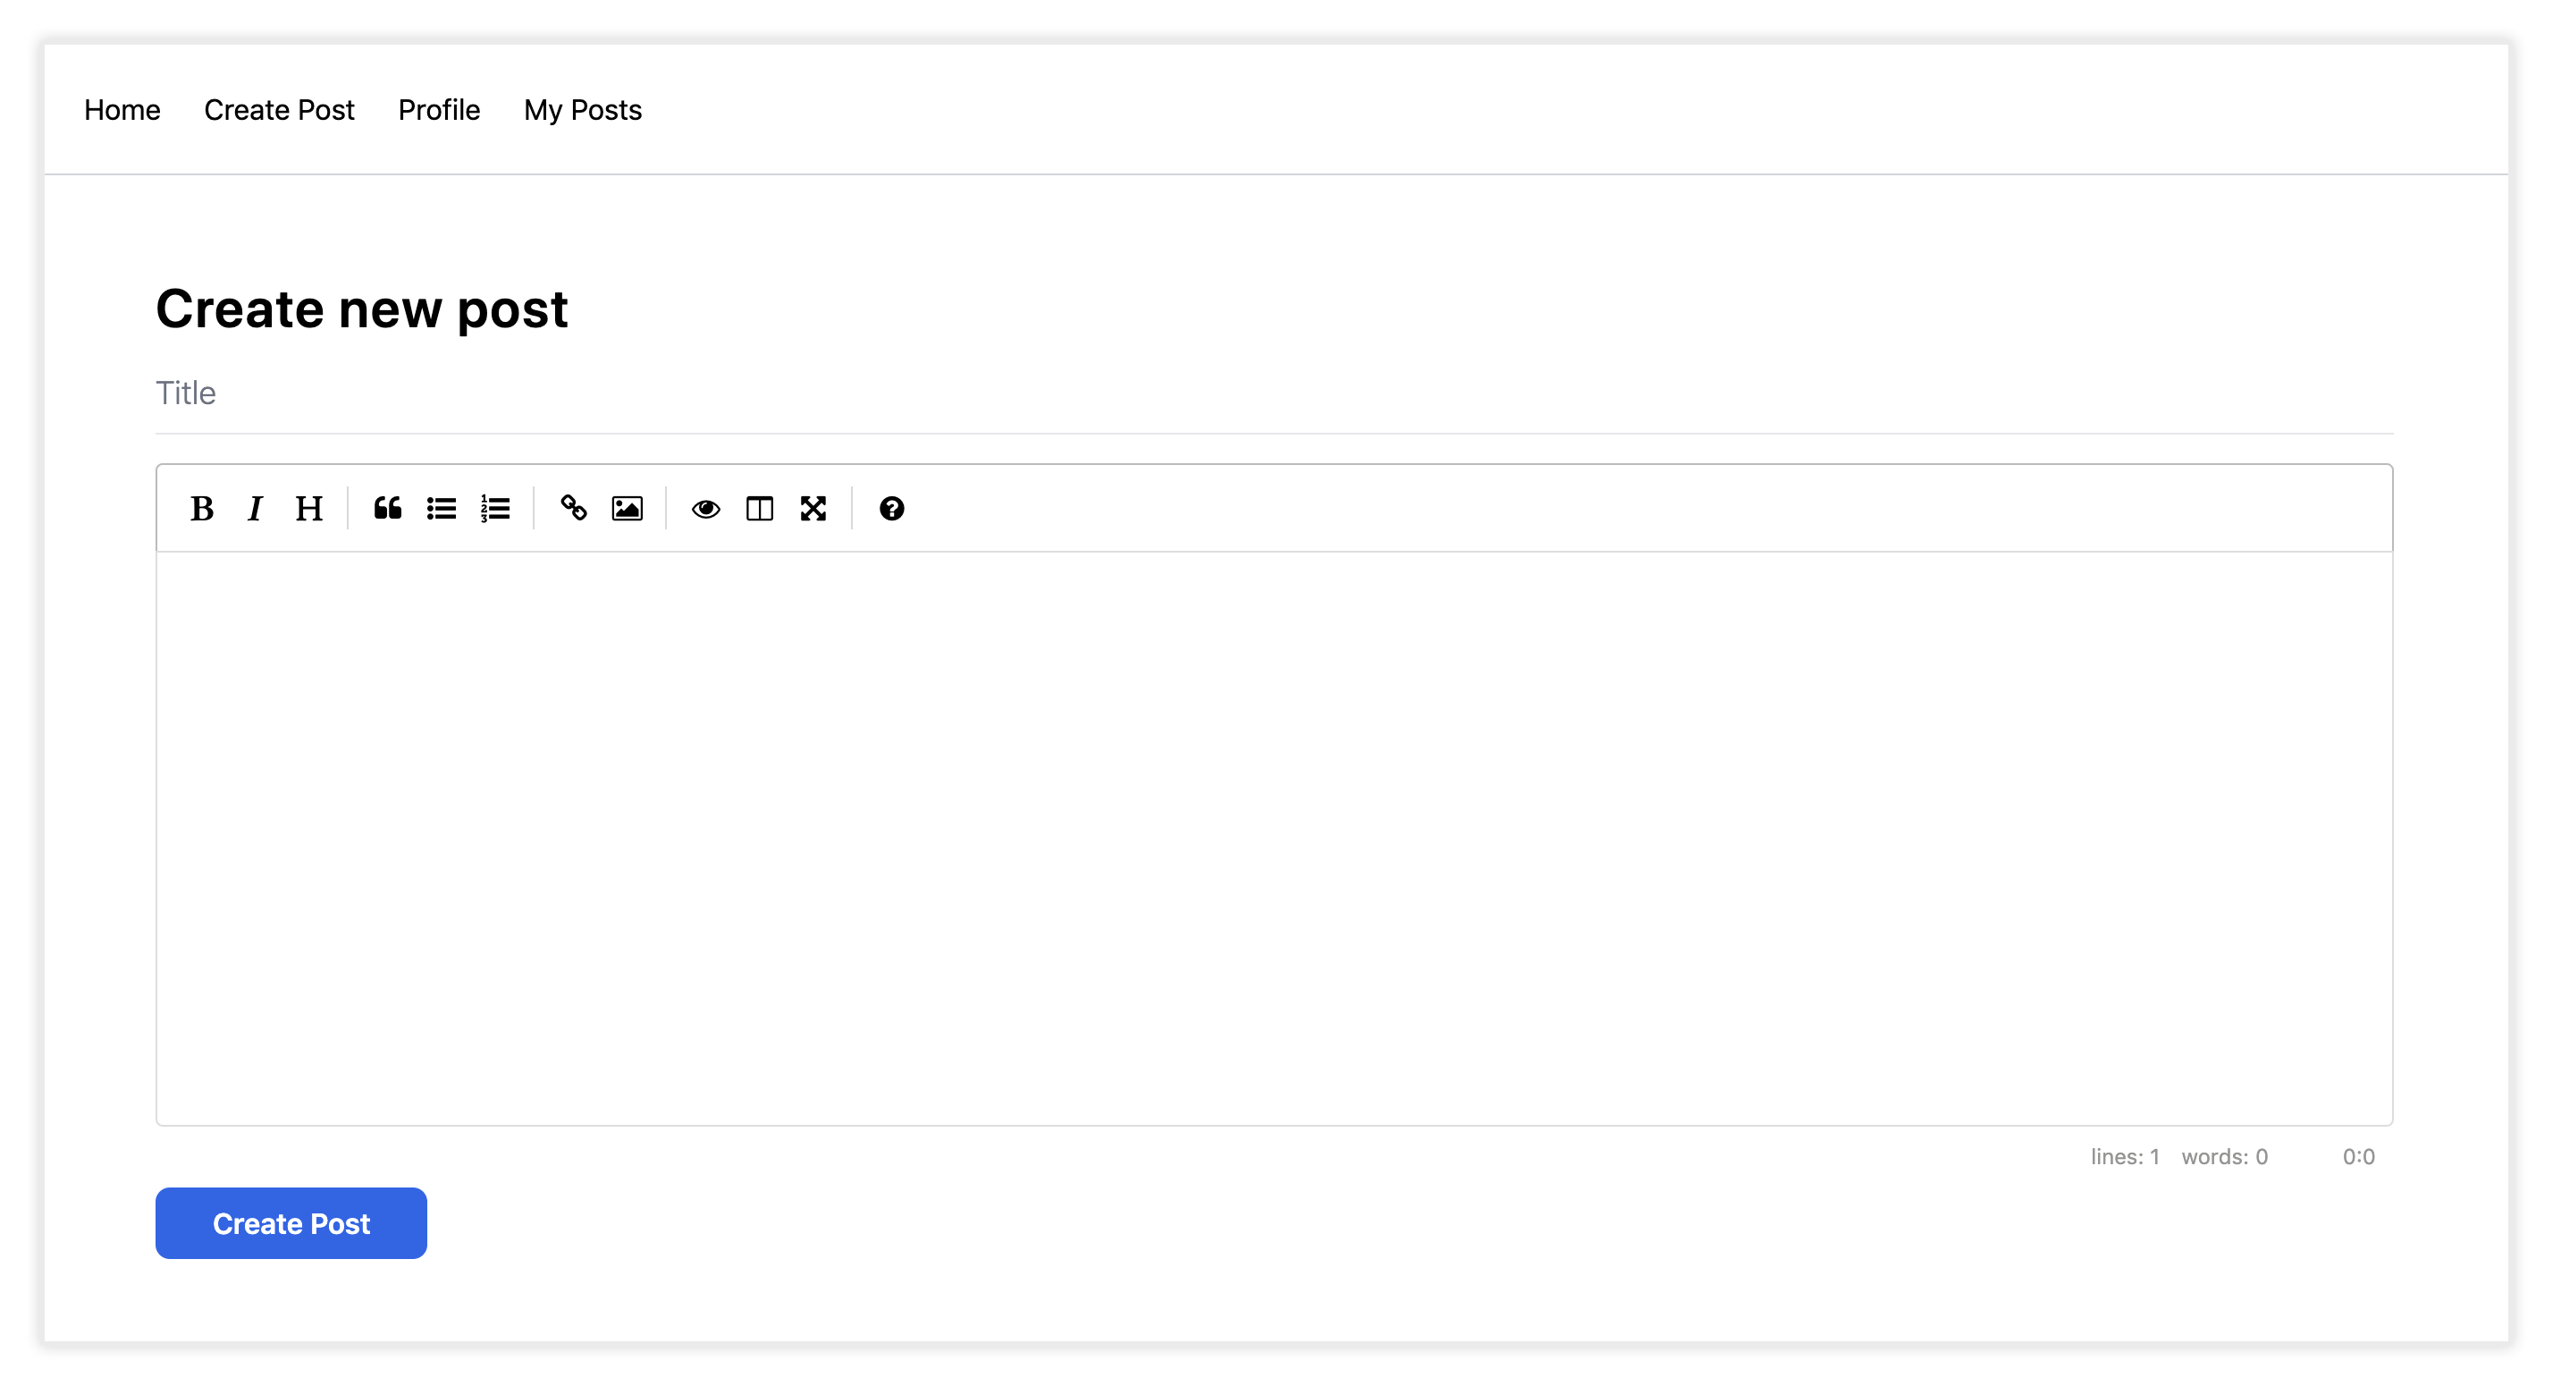This screenshot has width=2553, height=1386.
Task: Click the Title input field
Action: click(x=1274, y=393)
